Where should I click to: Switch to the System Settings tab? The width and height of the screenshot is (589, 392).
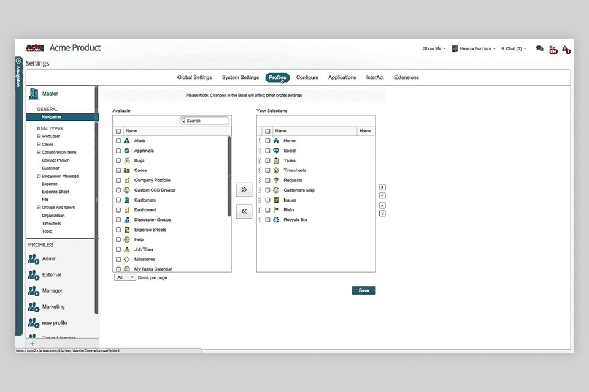(x=241, y=77)
